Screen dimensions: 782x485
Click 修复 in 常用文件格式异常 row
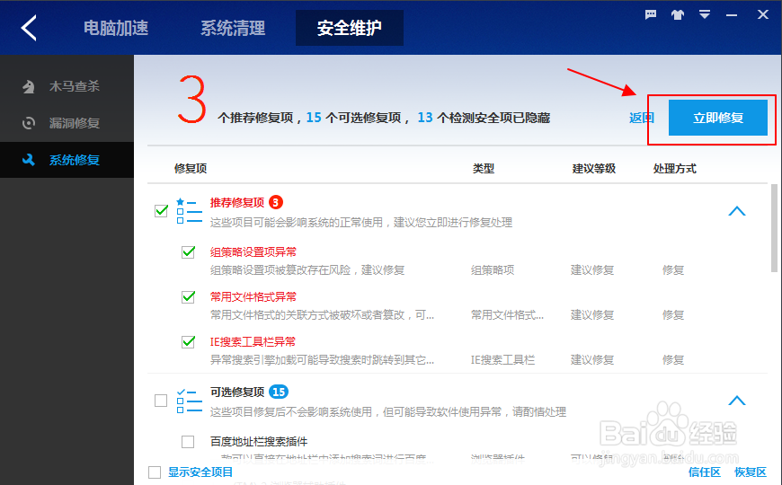point(673,315)
